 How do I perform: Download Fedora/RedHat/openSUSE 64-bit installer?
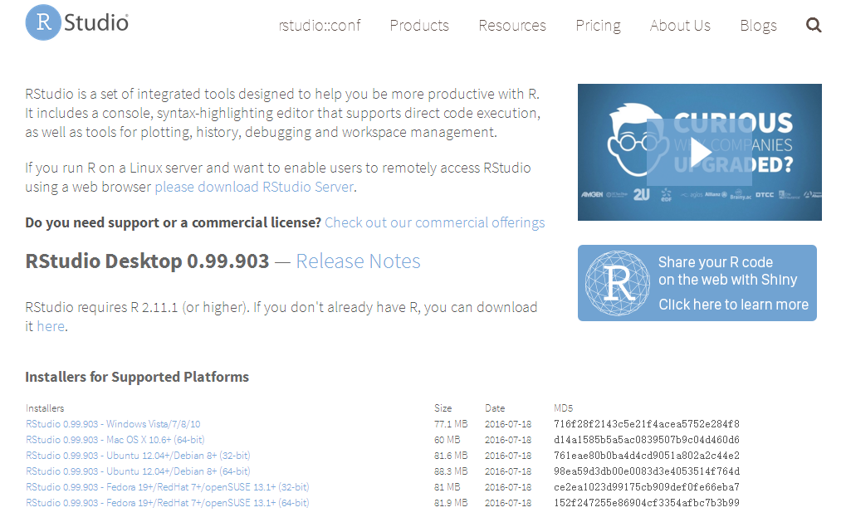(167, 502)
